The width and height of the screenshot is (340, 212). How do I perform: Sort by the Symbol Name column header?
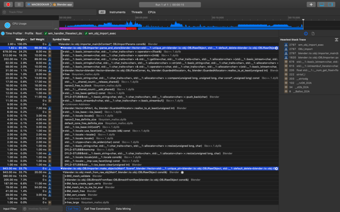[61, 39]
